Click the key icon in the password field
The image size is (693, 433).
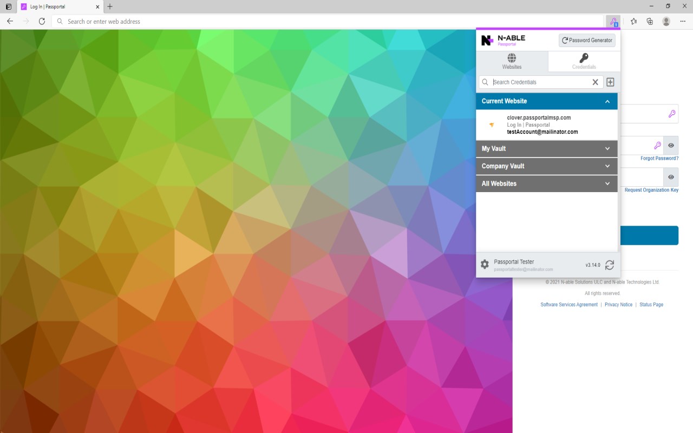tap(657, 146)
